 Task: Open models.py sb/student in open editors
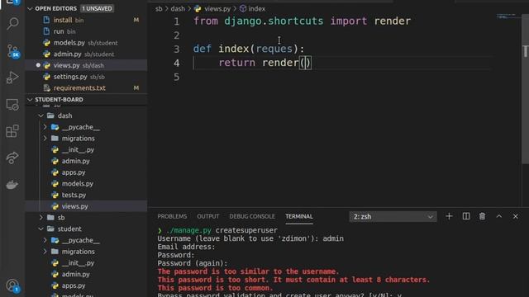86,43
